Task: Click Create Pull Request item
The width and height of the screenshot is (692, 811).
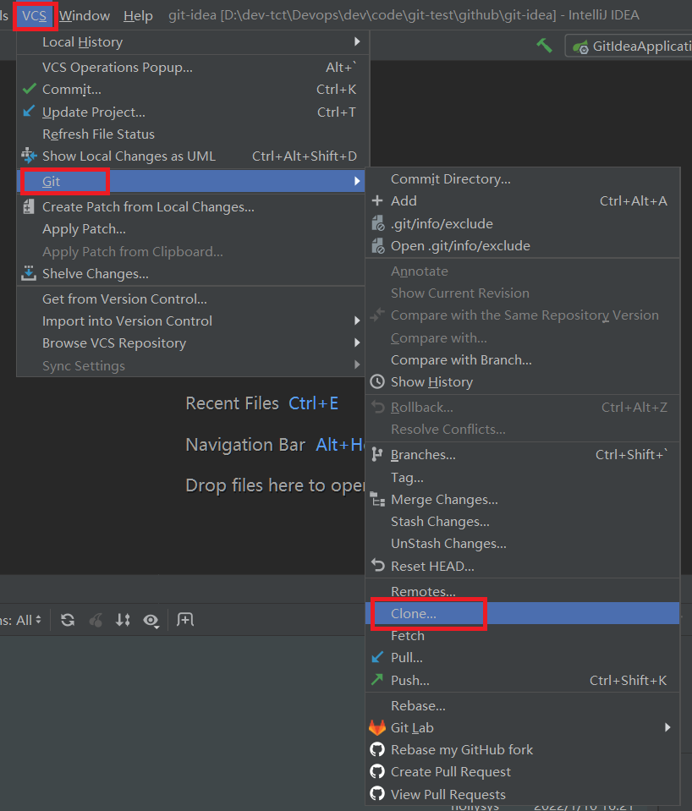Action: coord(523,772)
